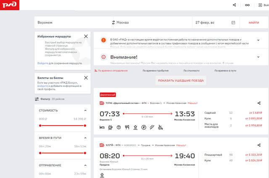Screen dimensions: 269x178
Task: Click the question mark service icon
Action: click(x=119, y=127)
